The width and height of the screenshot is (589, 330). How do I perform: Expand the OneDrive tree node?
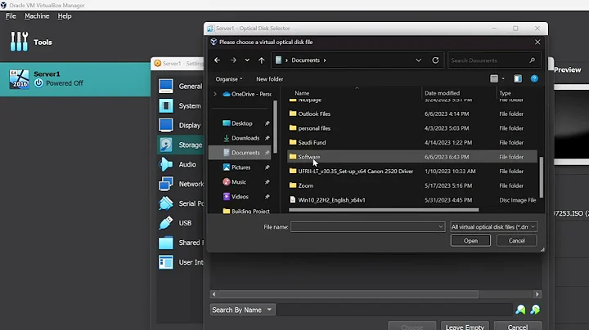pyautogui.click(x=215, y=94)
